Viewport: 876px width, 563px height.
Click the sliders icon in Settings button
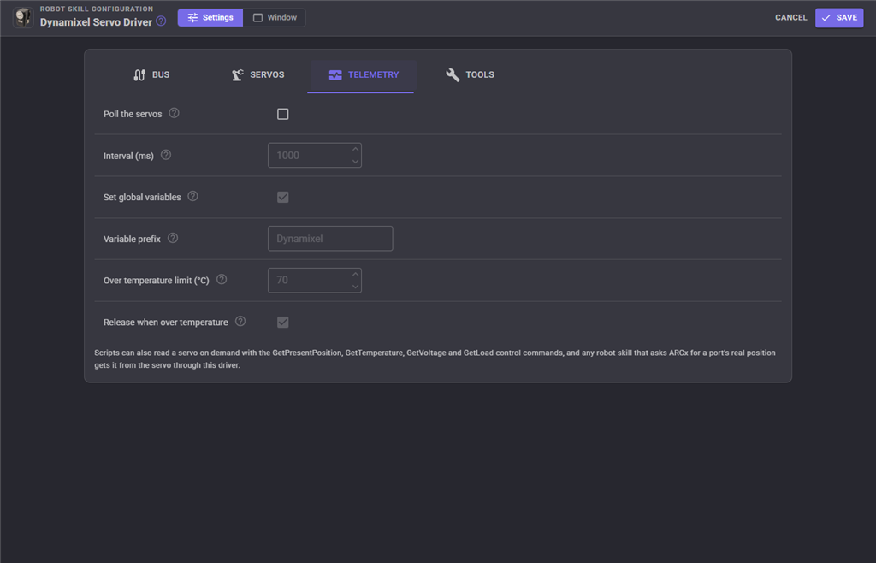192,17
